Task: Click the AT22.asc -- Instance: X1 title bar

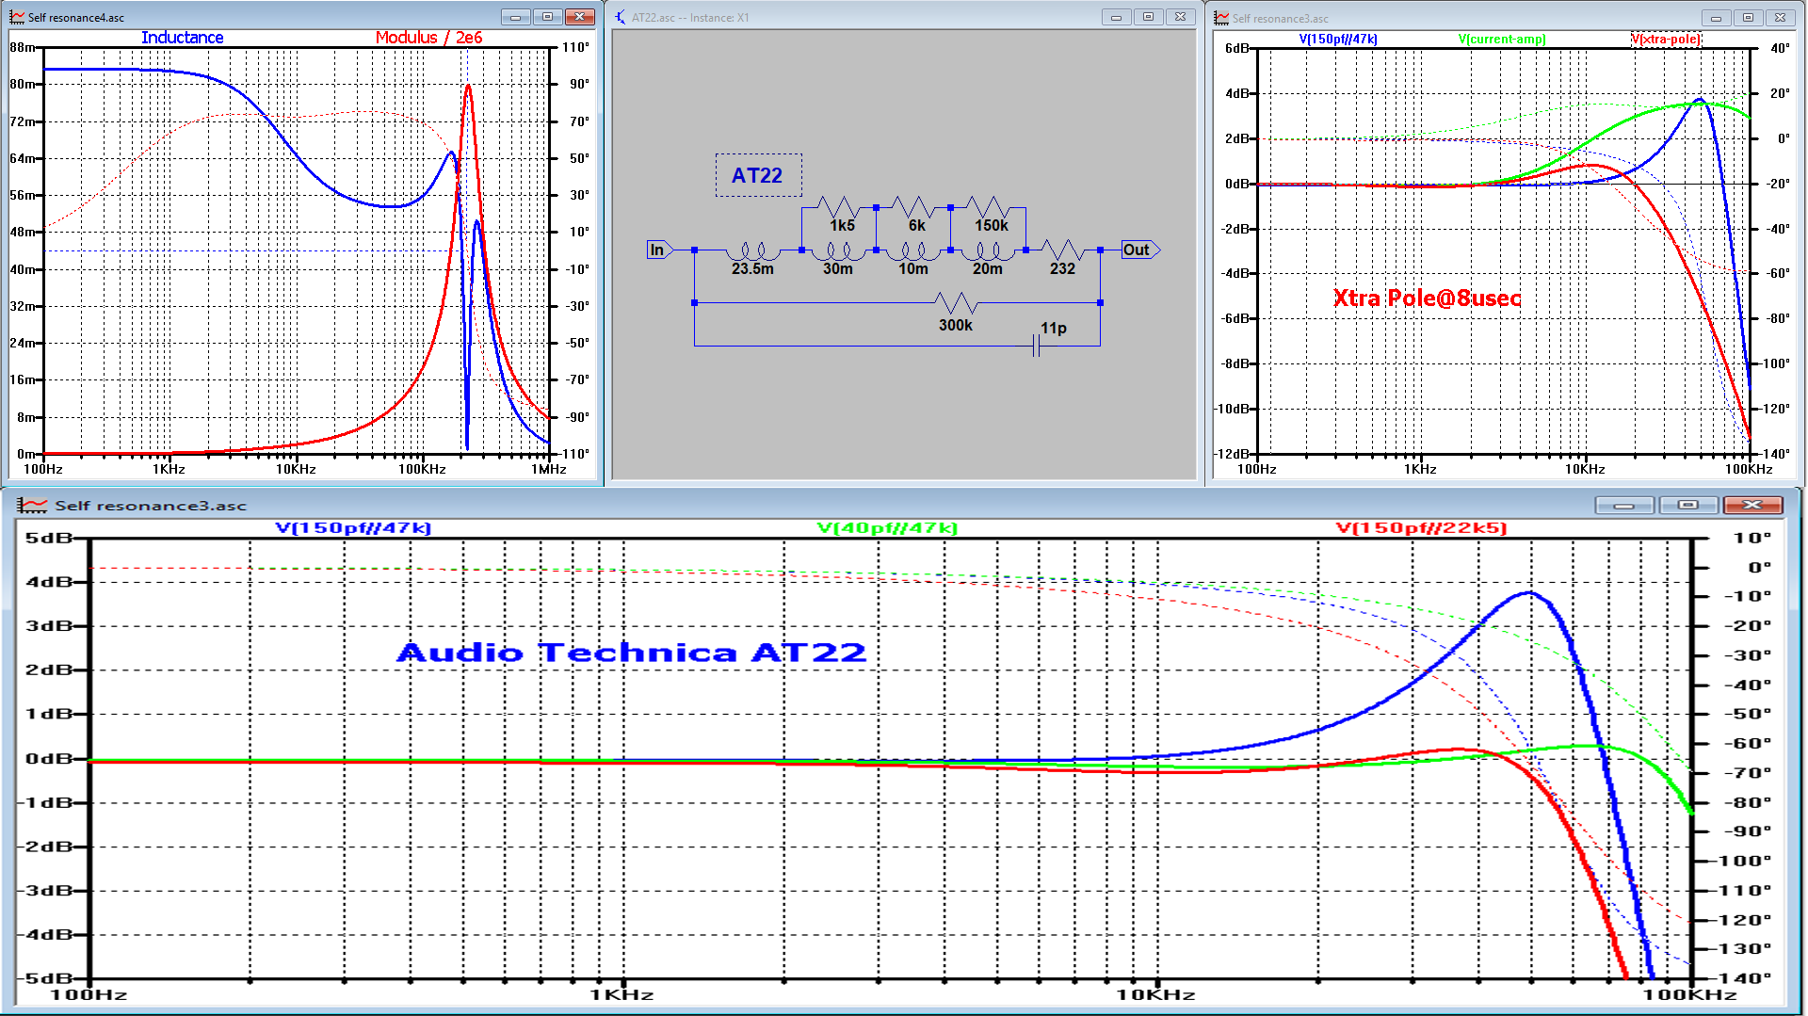Action: coord(903,17)
